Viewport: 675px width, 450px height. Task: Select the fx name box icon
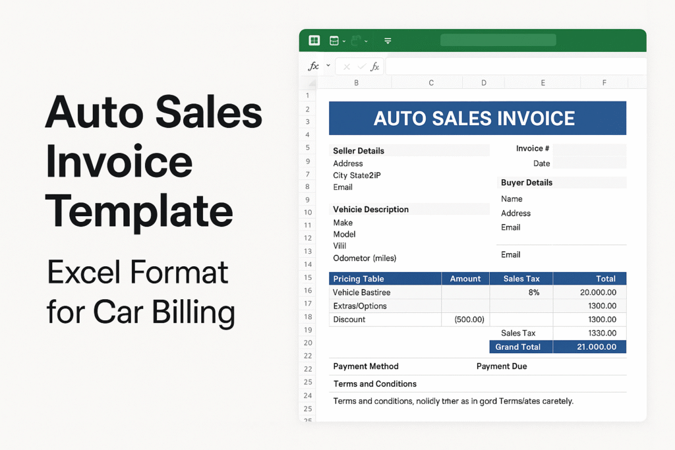click(x=315, y=66)
